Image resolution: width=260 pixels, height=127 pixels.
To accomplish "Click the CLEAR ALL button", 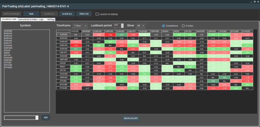I will 67,14.
